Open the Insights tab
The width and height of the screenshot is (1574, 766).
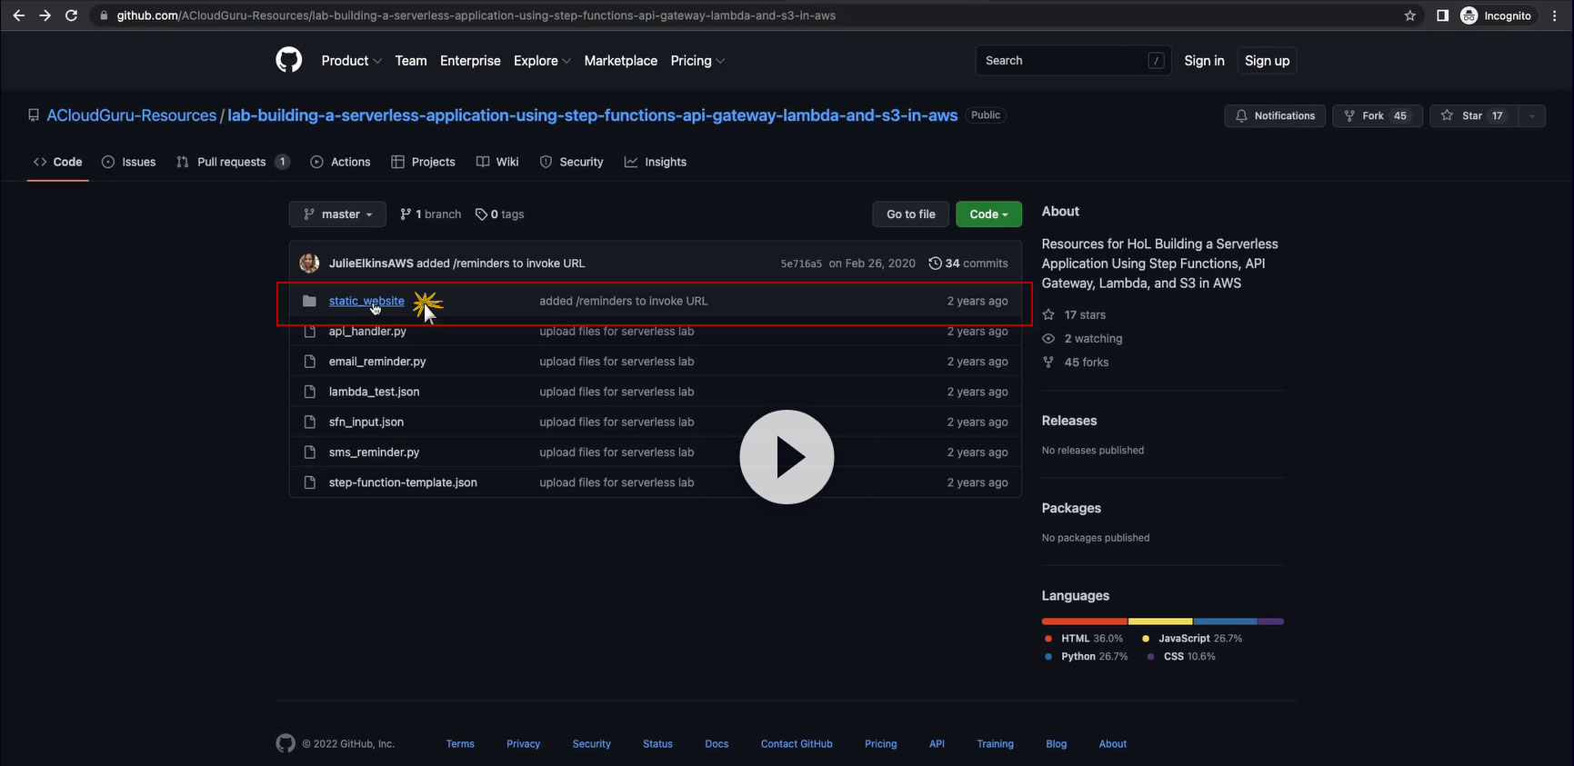(x=656, y=162)
